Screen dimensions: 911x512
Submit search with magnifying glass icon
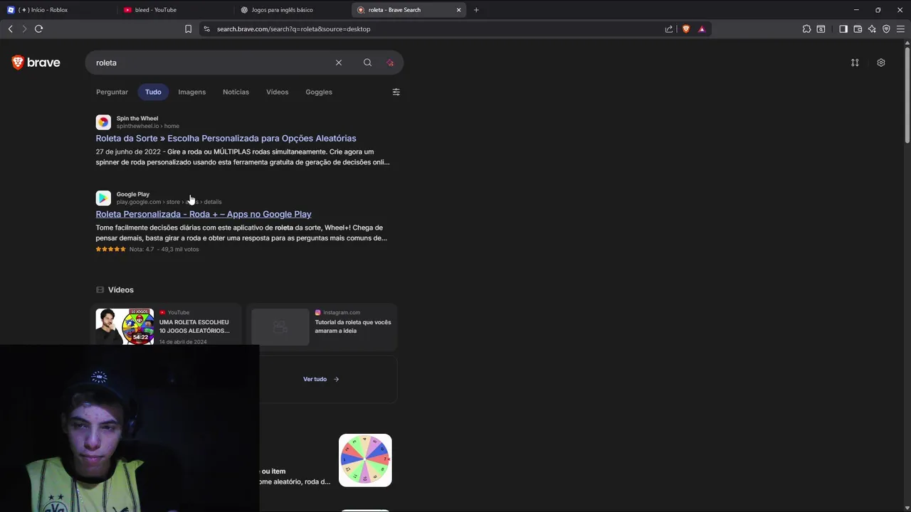click(x=367, y=63)
